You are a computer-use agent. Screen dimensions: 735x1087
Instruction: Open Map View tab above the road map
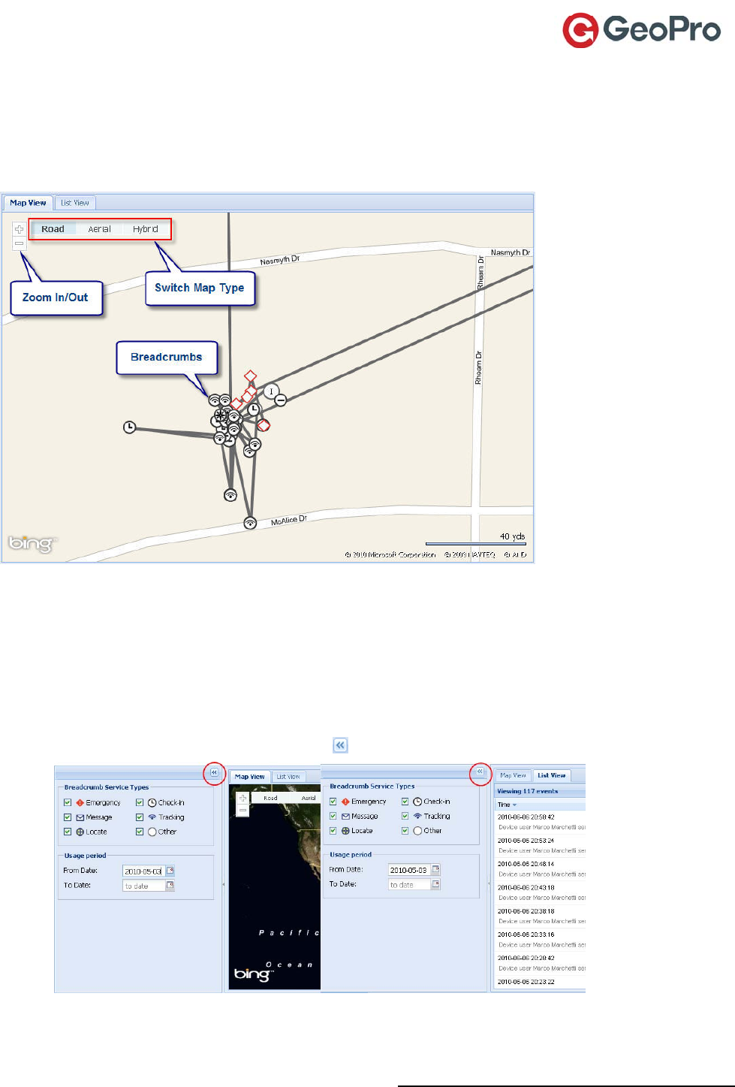click(x=28, y=203)
